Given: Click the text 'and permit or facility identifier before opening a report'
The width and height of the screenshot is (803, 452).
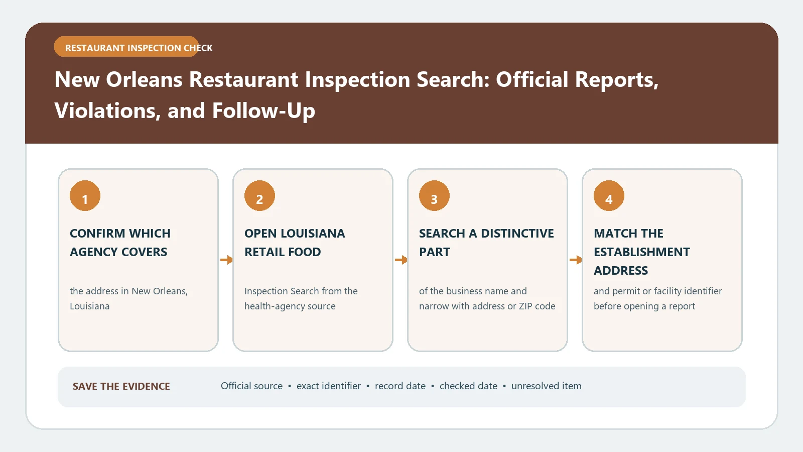Looking at the screenshot, I should pos(658,298).
